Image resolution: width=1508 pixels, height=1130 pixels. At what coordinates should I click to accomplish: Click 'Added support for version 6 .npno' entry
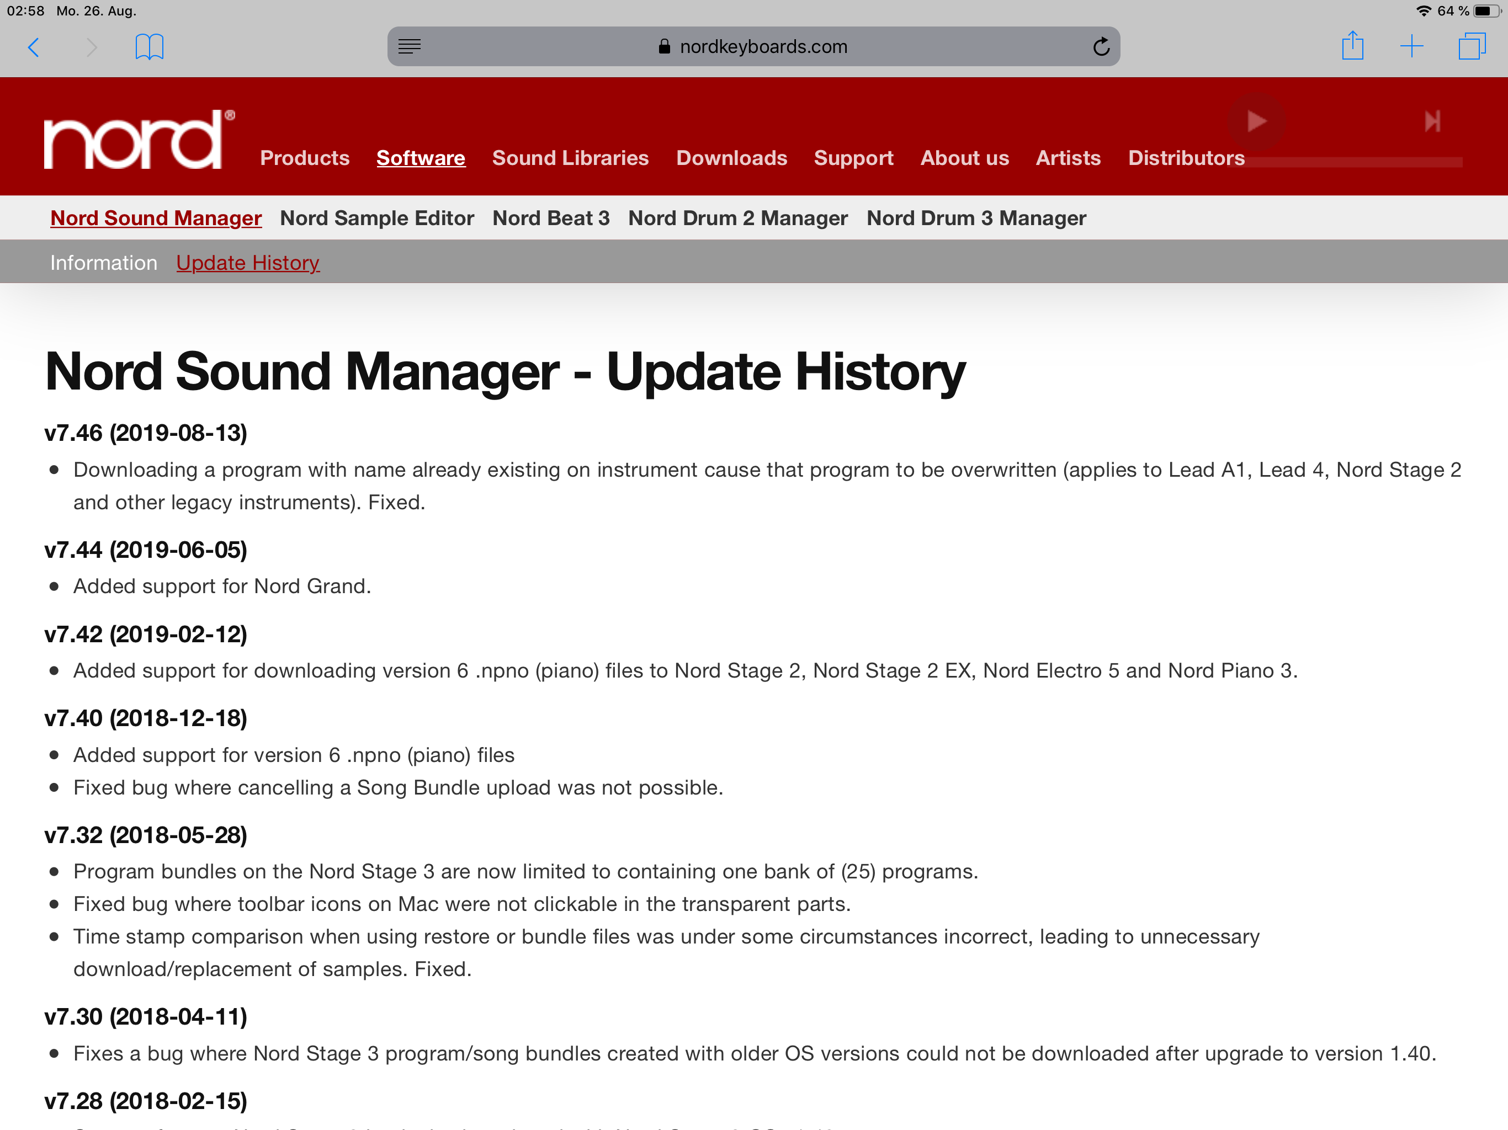[294, 755]
